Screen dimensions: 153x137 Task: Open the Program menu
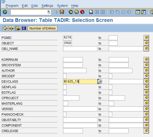pos(12,6)
